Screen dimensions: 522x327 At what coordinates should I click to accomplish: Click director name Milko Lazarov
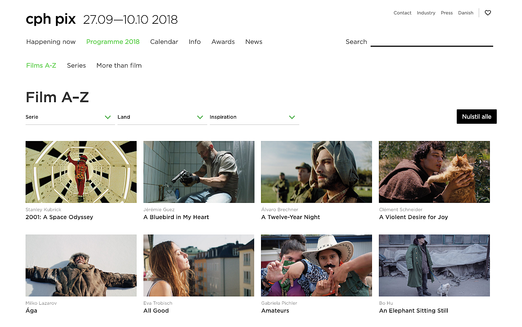tap(41, 303)
